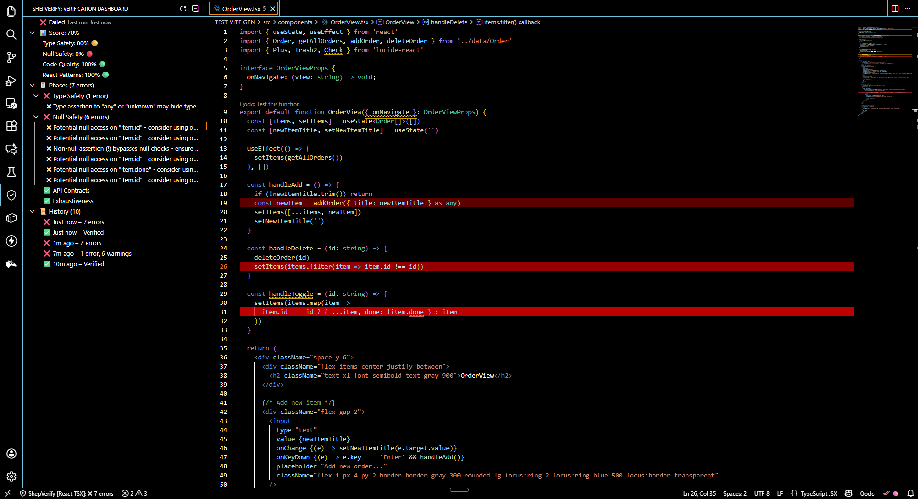Collapse the Score: 70% section

32,33
